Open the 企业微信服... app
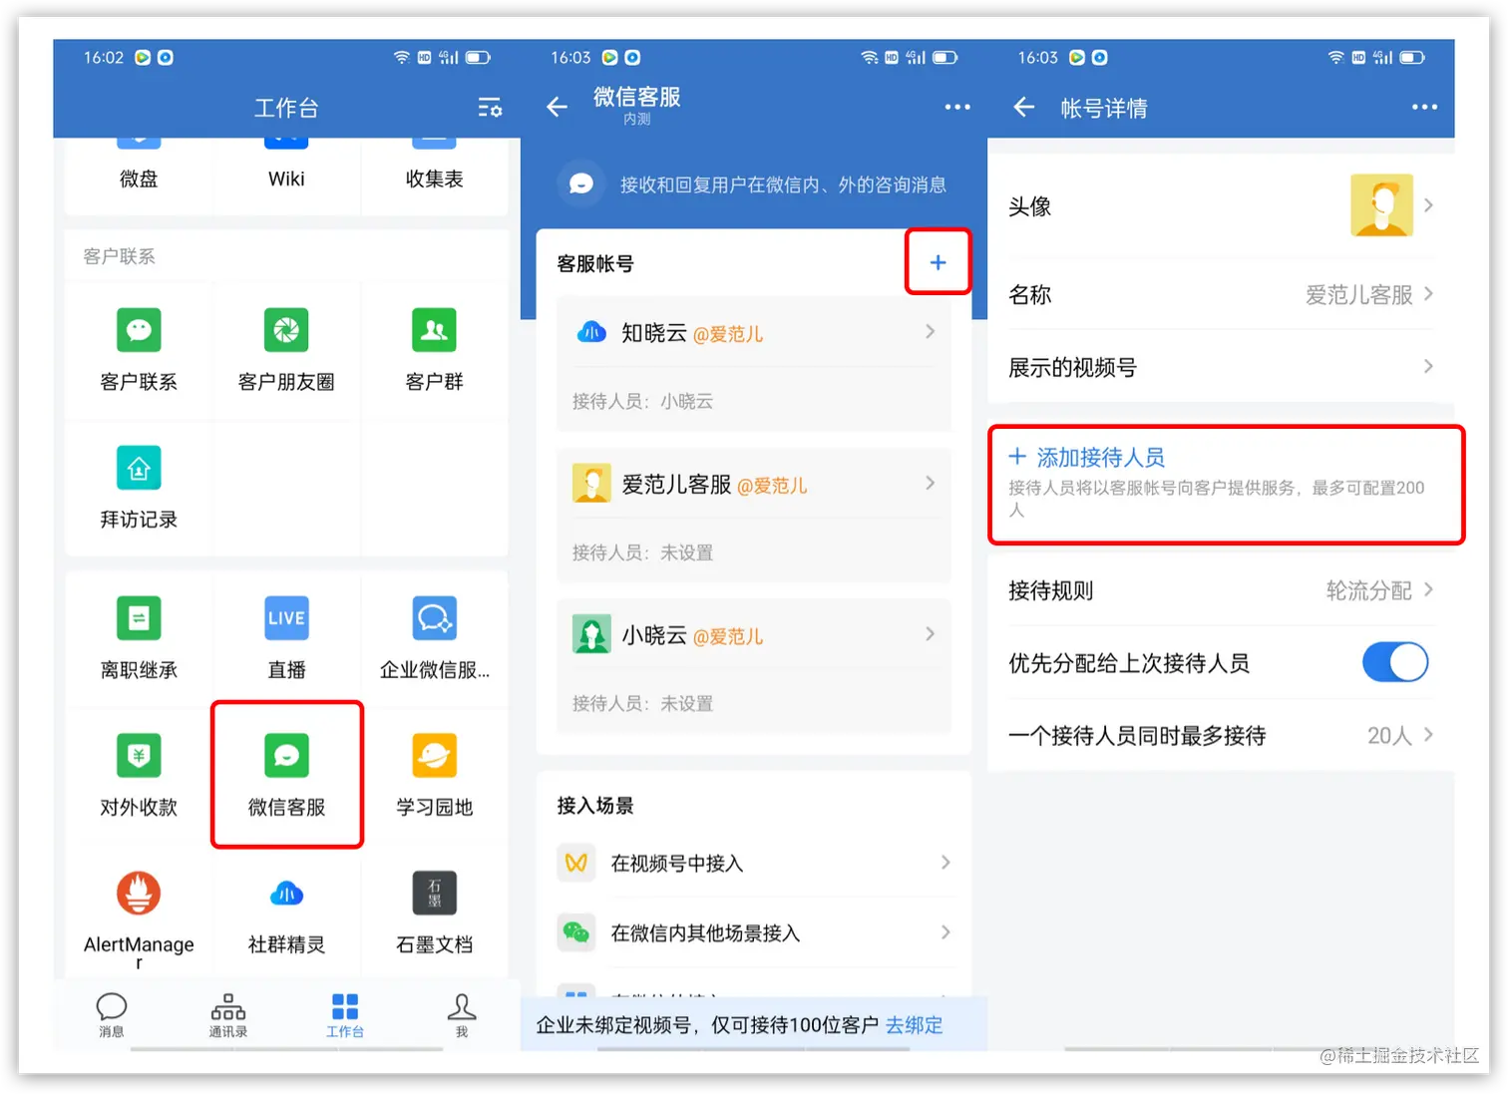This screenshot has height=1094, width=1508. (434, 638)
